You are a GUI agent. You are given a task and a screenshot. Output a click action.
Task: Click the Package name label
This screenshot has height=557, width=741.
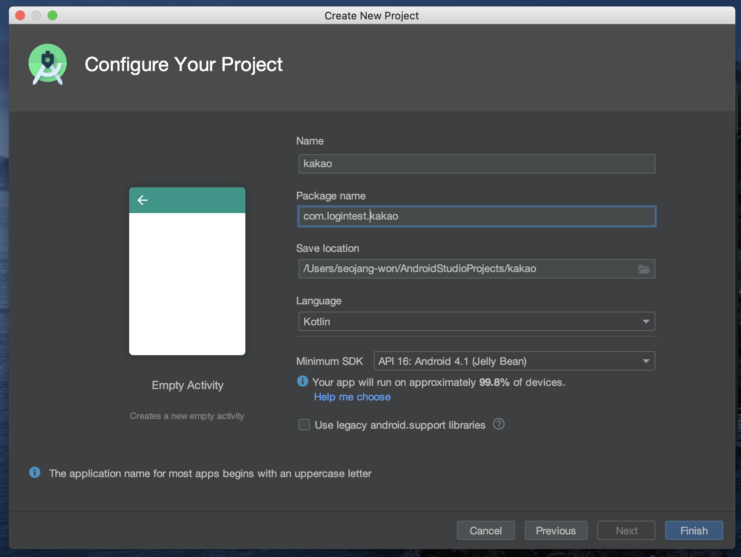[x=331, y=196]
